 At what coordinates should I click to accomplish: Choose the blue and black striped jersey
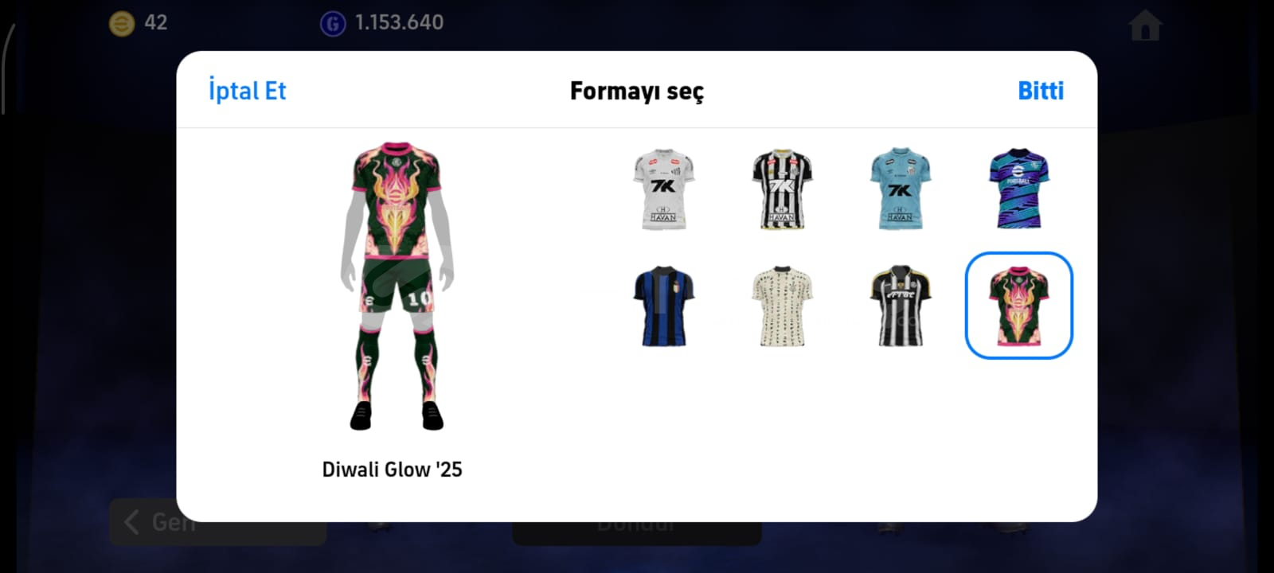663,306
